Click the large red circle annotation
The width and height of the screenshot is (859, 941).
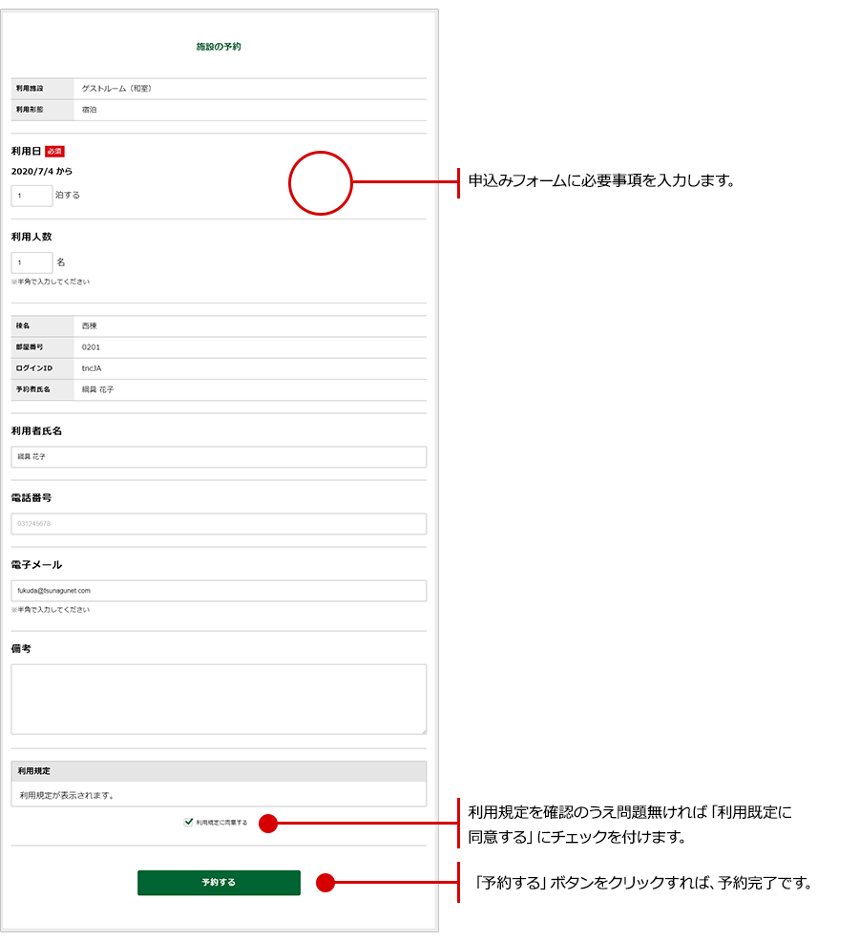tap(321, 182)
